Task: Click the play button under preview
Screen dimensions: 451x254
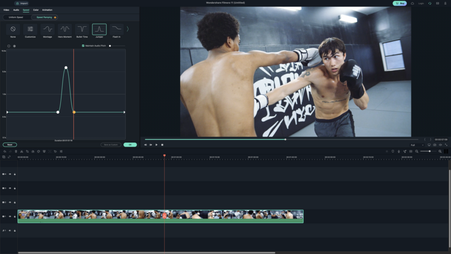Action: click(x=157, y=145)
